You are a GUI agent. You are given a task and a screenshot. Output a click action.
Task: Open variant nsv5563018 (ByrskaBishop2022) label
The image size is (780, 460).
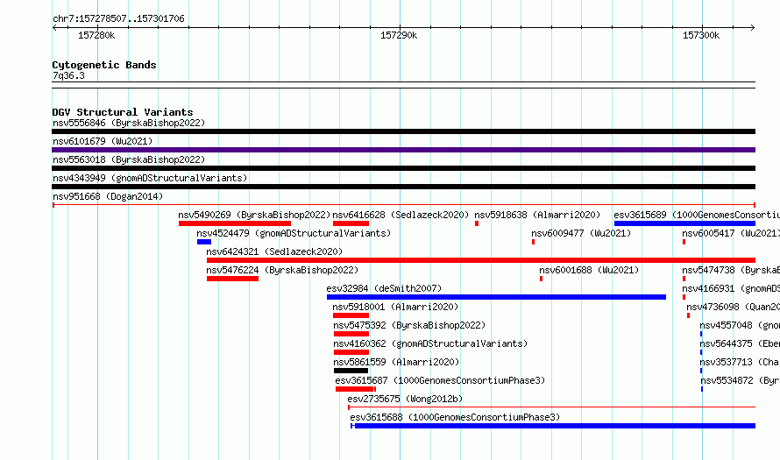[x=129, y=159]
